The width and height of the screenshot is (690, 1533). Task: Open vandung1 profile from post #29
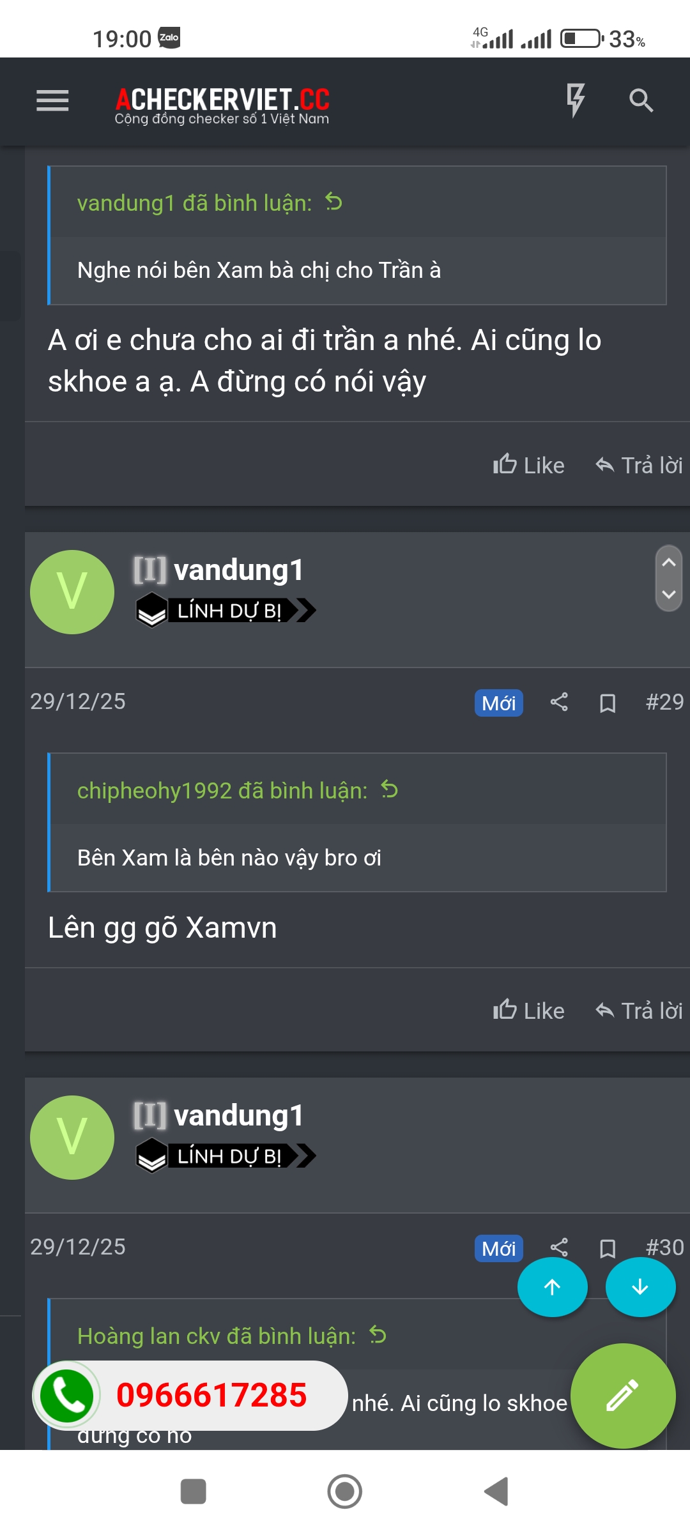pos(238,570)
